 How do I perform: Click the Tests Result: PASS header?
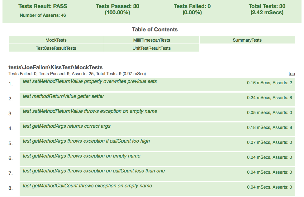[43, 6]
